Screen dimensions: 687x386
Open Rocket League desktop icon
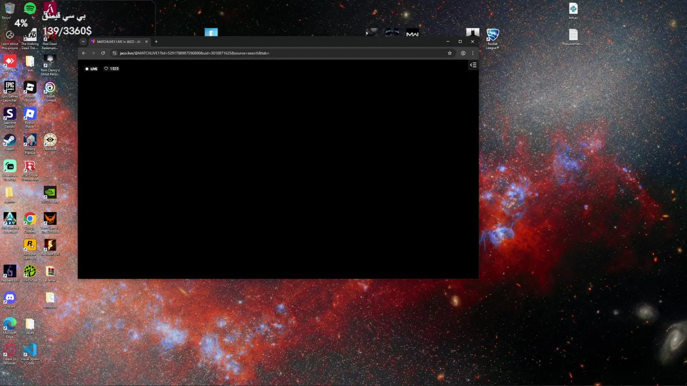[x=493, y=39]
